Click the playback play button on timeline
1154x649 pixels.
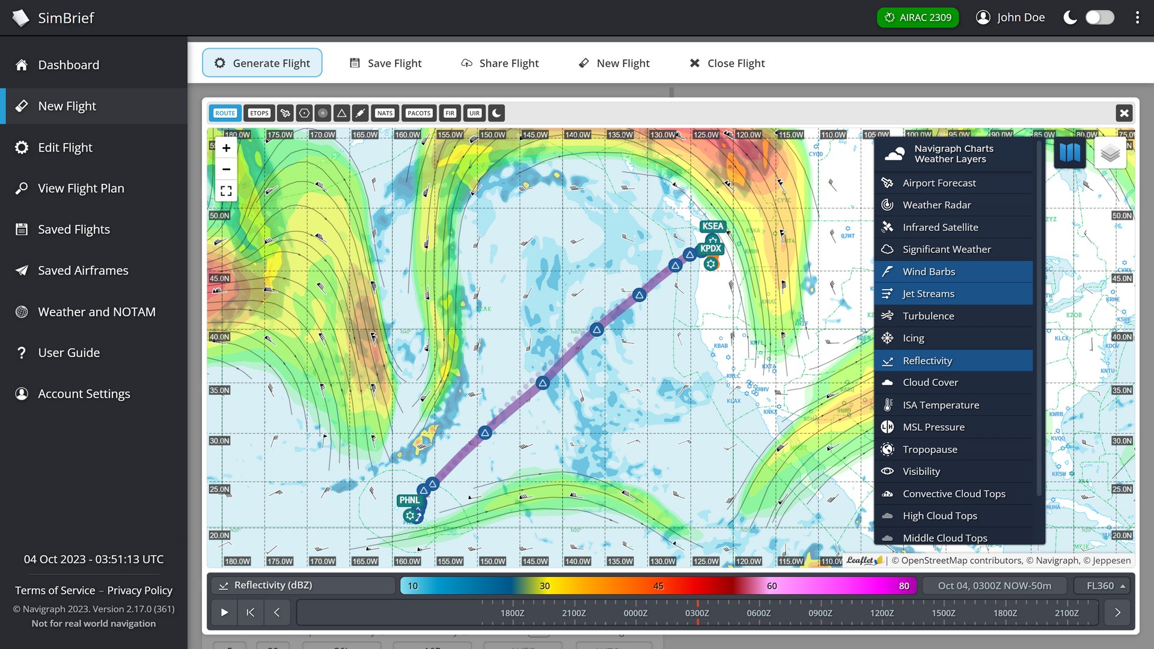(x=224, y=612)
